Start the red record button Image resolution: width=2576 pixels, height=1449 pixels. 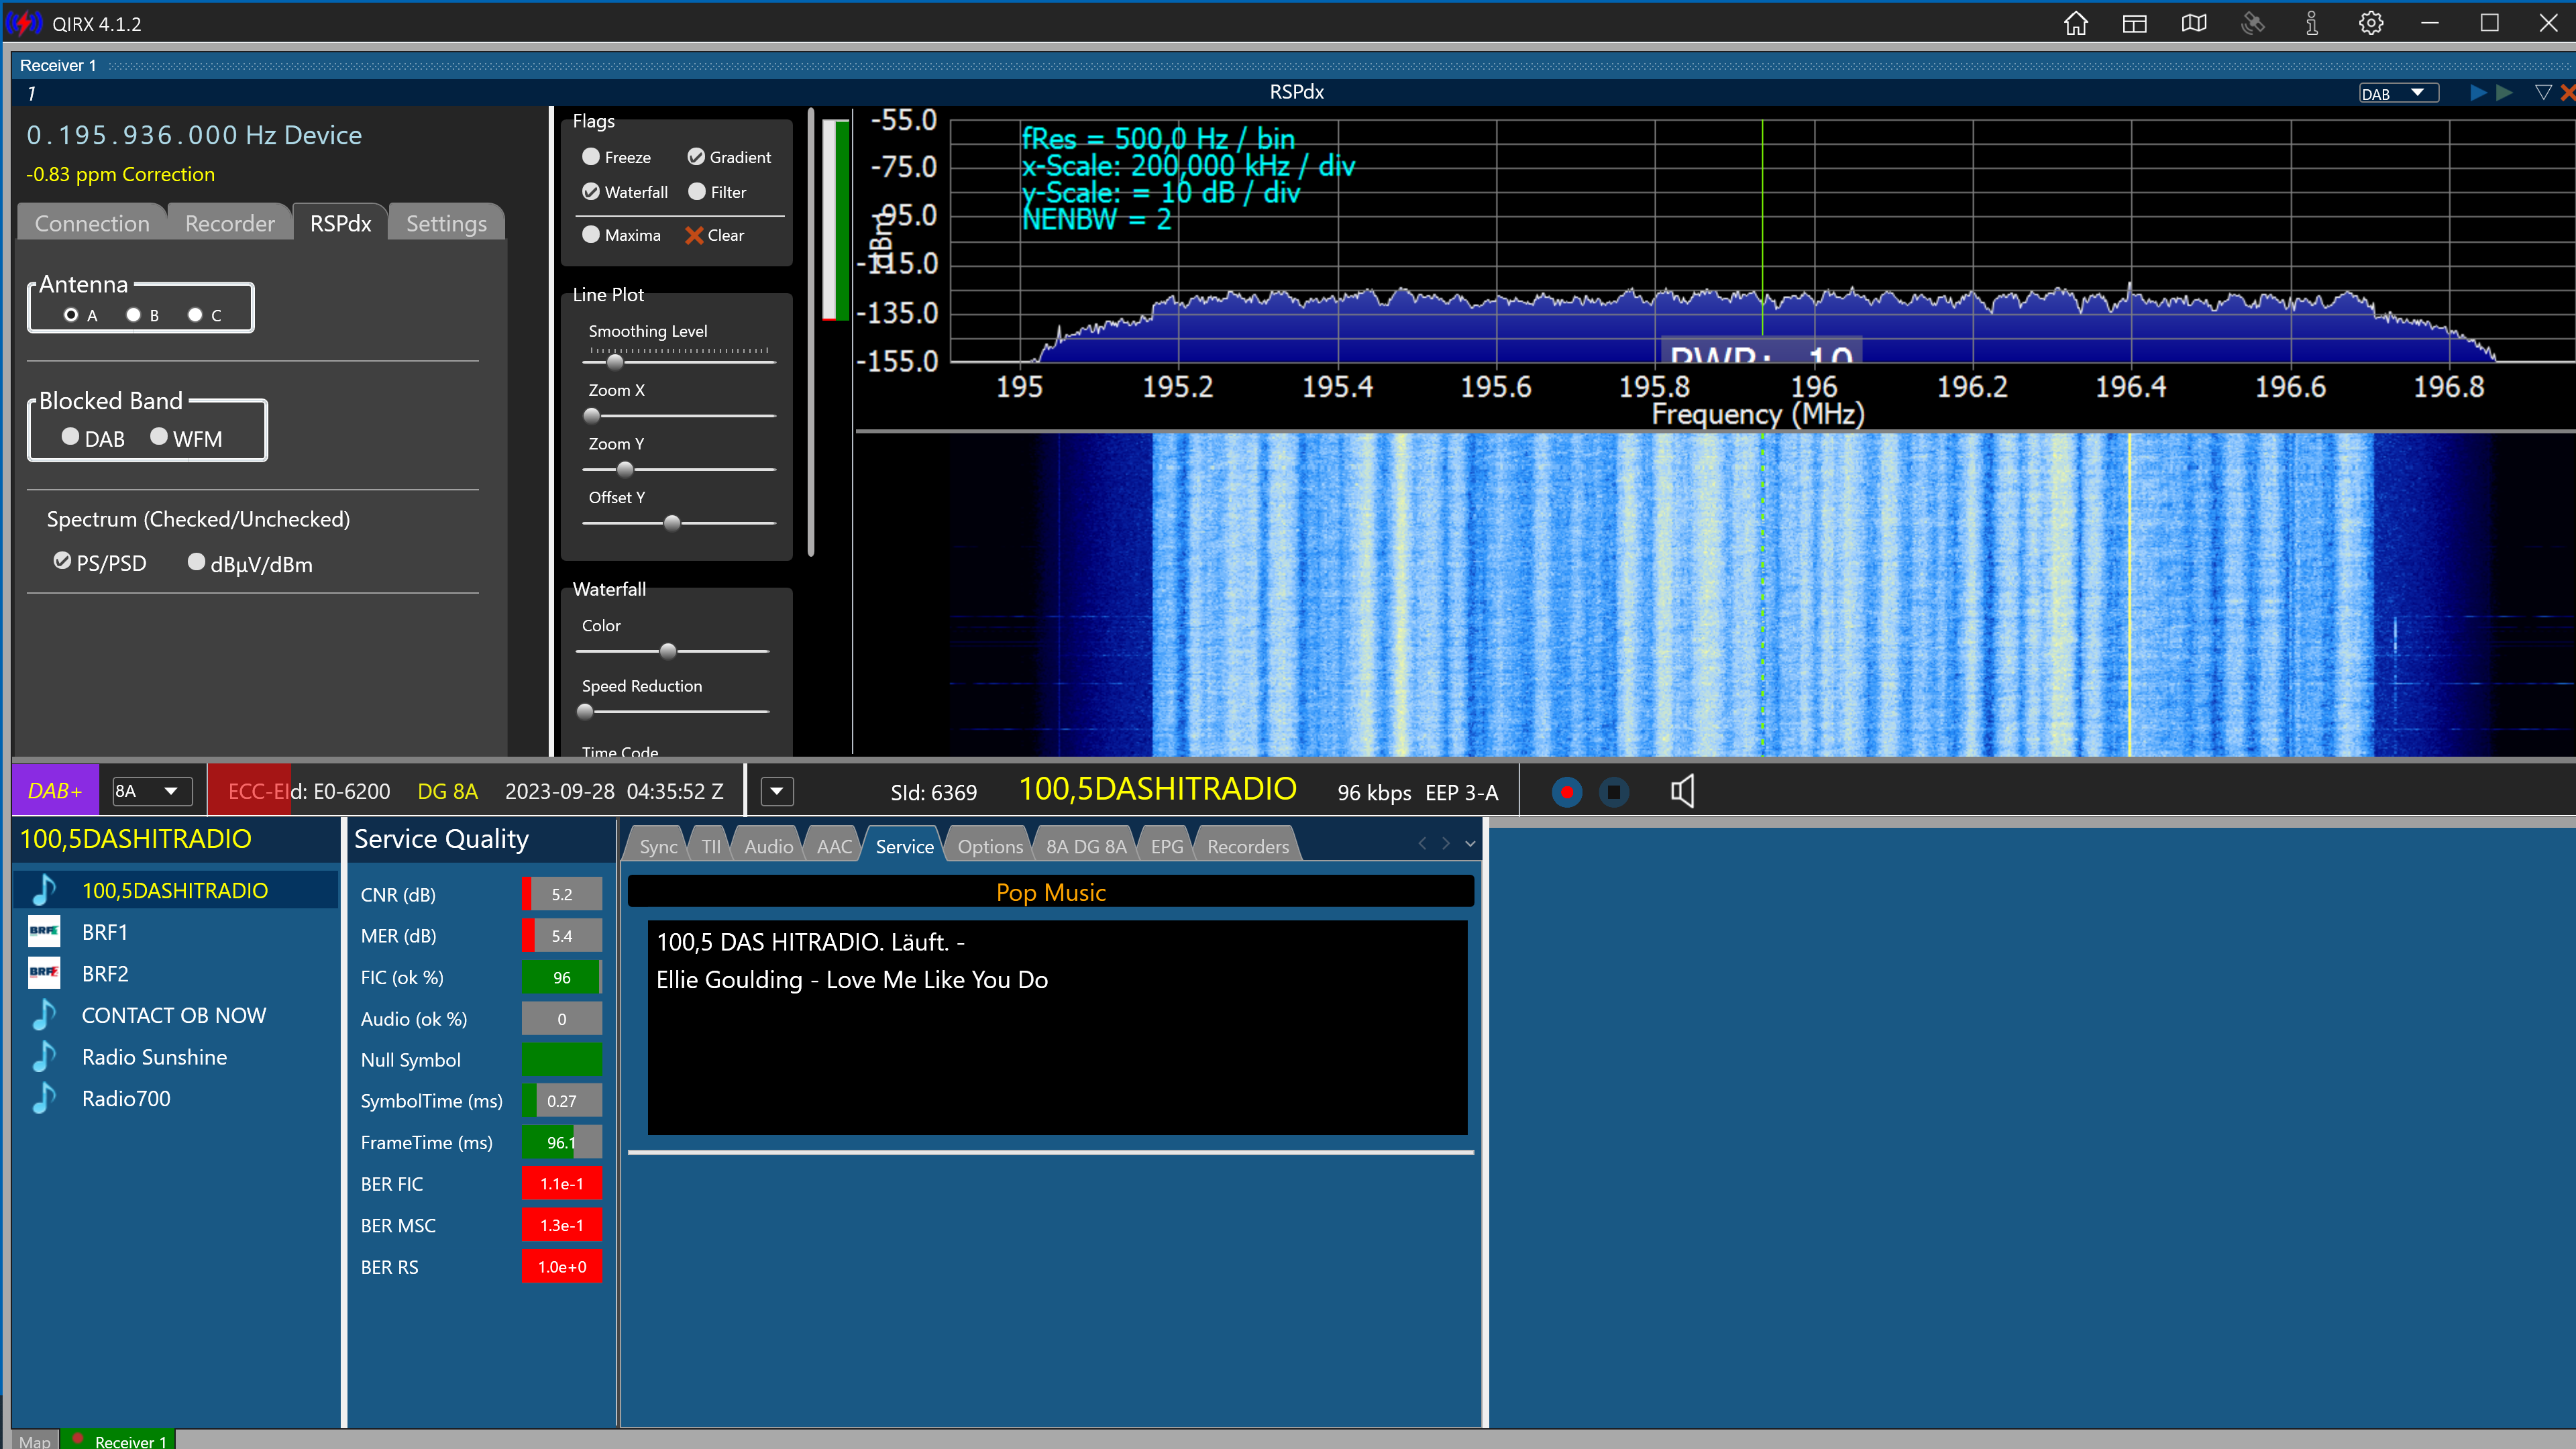(1566, 792)
